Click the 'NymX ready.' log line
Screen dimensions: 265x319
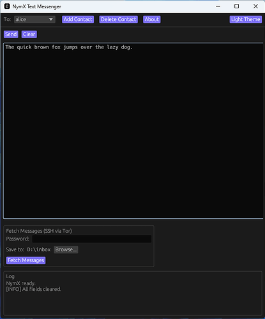coord(20,283)
